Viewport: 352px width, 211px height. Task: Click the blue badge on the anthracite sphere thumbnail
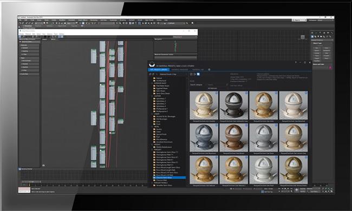point(246,93)
